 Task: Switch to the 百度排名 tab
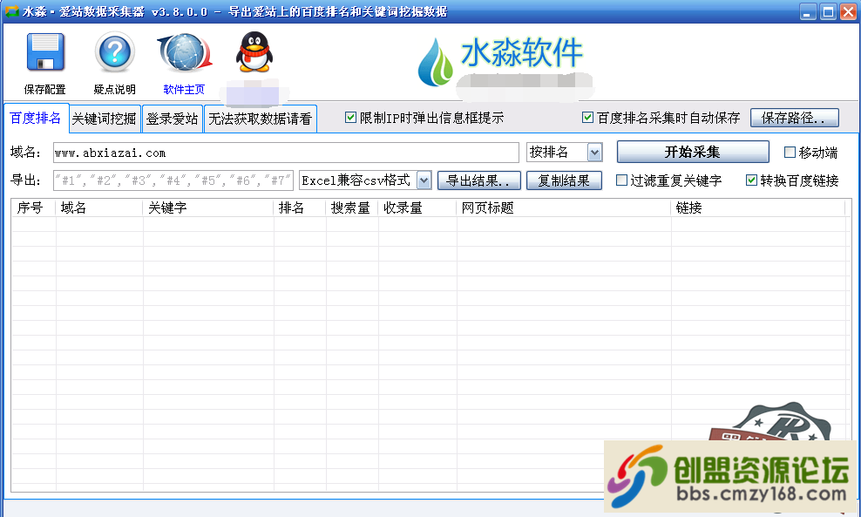[x=36, y=118]
